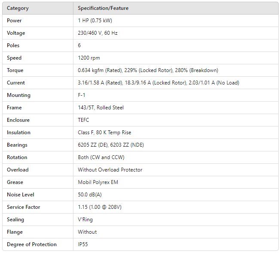280x253 pixels.
Task: Click the Mobil Polyrex EM grease value
Action: pos(98,182)
